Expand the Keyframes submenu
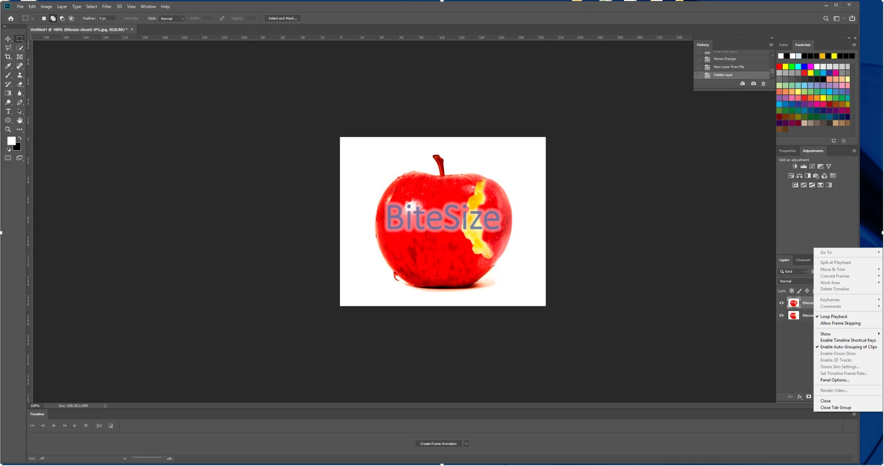 tap(848, 300)
